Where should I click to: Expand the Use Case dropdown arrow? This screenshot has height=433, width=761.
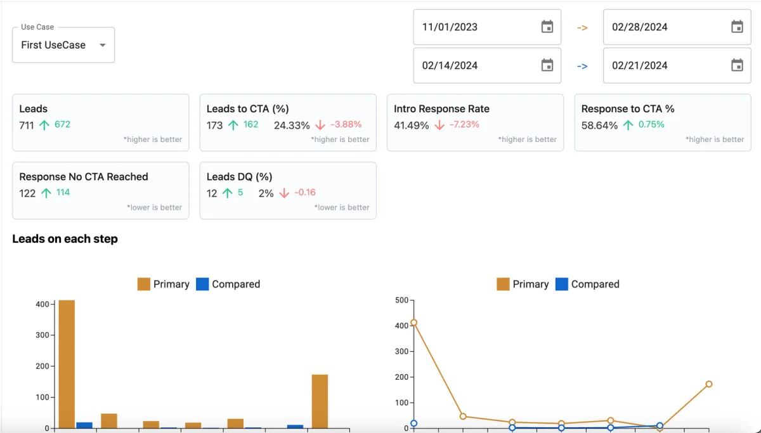pyautogui.click(x=102, y=45)
